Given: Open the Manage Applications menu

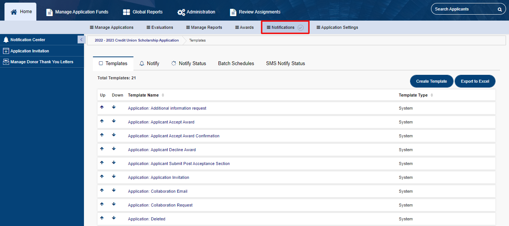Looking at the screenshot, I should coord(112,27).
